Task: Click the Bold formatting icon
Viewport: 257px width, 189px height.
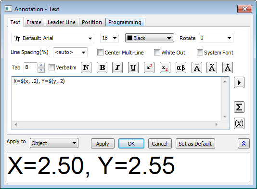Action: point(102,67)
